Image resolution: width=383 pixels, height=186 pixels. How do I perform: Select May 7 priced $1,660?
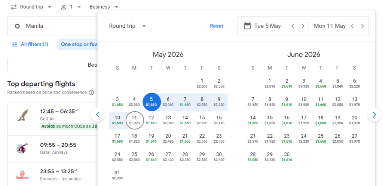pos(185,102)
